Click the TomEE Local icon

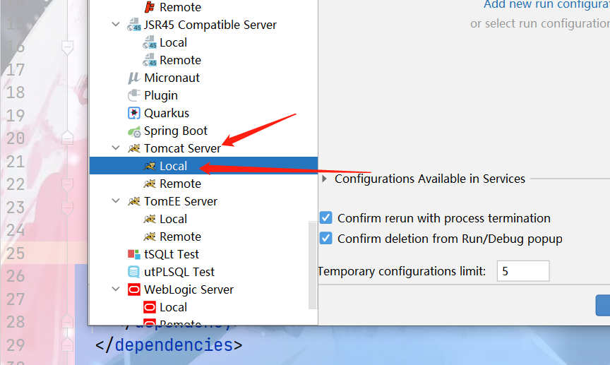(x=150, y=219)
